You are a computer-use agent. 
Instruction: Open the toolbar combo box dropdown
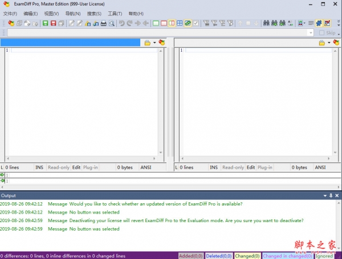coord(310,33)
